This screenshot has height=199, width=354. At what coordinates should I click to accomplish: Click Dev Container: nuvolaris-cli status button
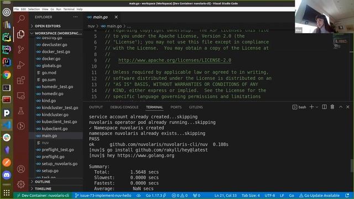(43, 195)
